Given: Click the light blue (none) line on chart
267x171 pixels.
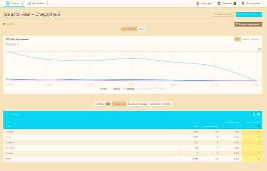Looking at the screenshot, I should (131, 59).
